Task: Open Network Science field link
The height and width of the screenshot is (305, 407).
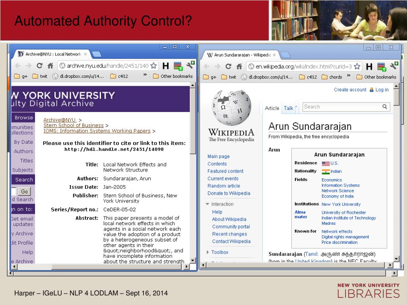Action: coord(338,191)
